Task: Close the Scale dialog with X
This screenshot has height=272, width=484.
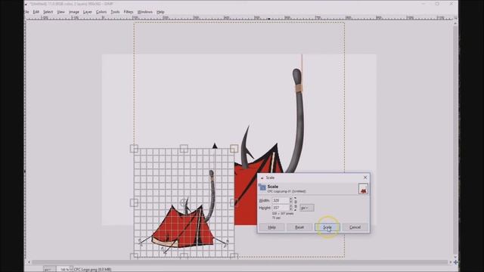Action: pos(365,178)
